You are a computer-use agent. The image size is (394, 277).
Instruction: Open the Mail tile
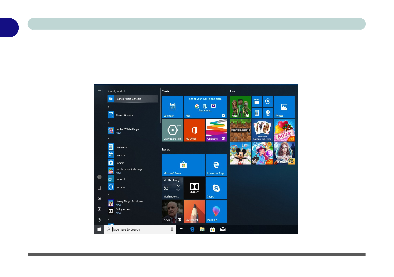pos(205,107)
